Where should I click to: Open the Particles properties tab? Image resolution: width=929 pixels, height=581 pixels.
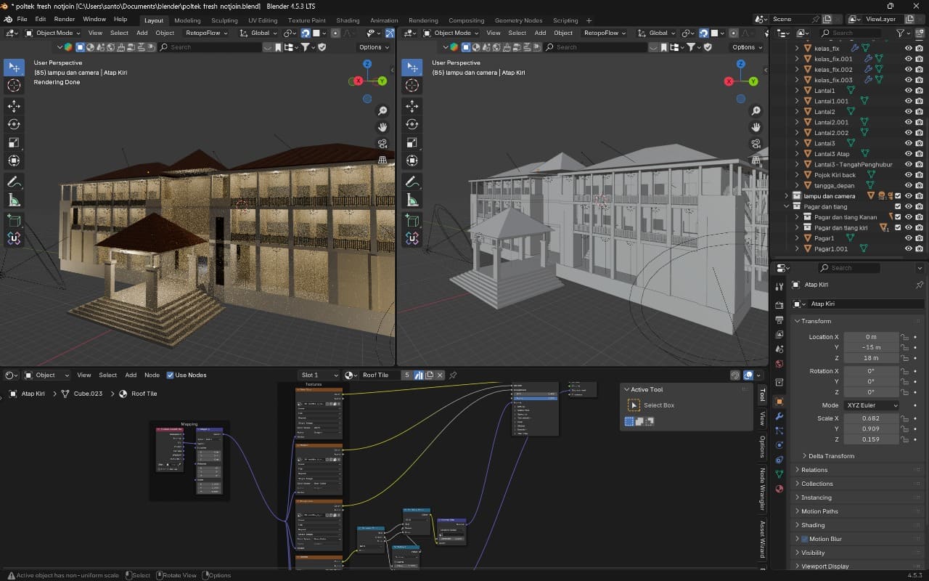(779, 431)
